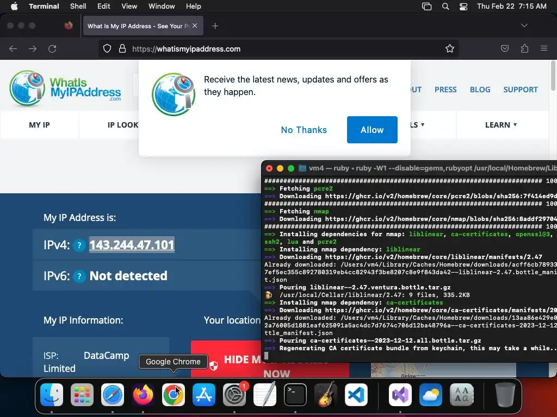Open the SUPPORT link
This screenshot has width=557, height=417.
coord(521,90)
